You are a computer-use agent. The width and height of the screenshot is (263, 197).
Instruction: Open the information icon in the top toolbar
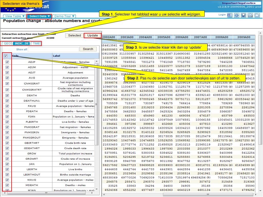pos(237,16)
